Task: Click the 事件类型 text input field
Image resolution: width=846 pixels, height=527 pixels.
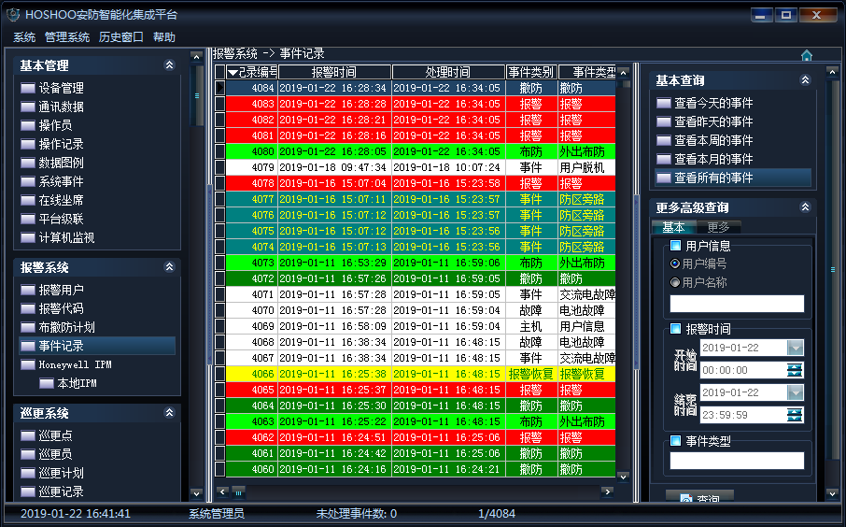Action: [x=737, y=460]
